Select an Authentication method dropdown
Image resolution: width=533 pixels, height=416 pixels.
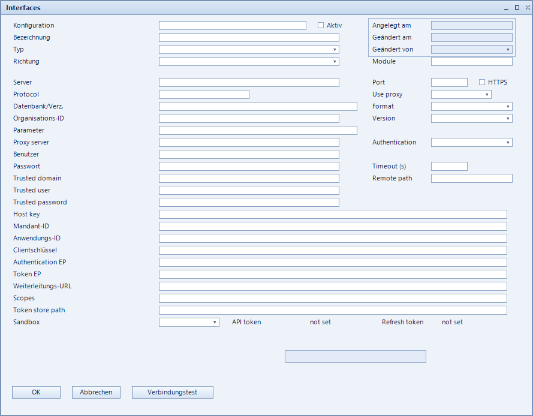click(x=471, y=143)
